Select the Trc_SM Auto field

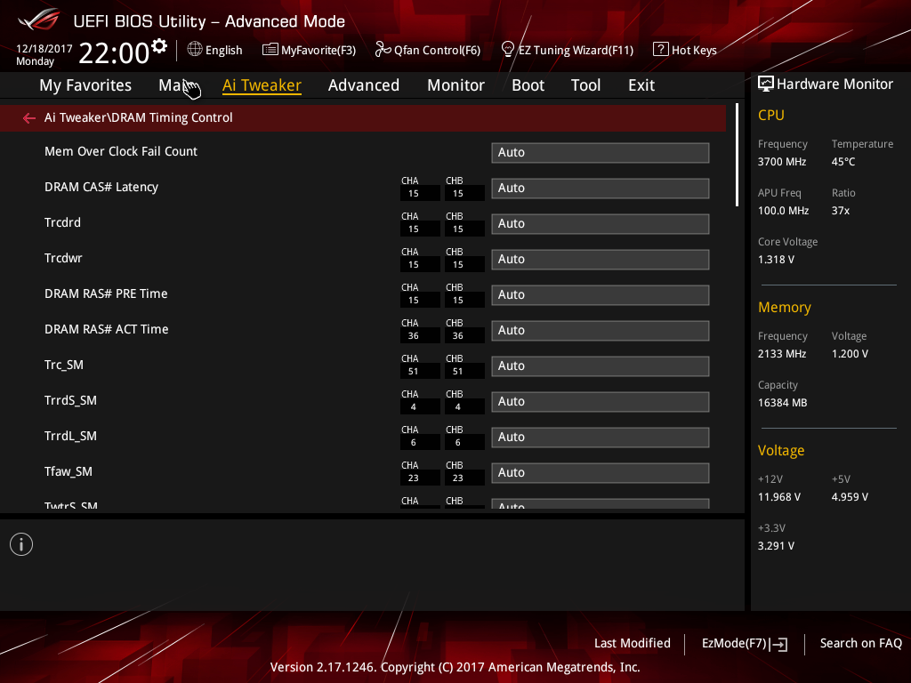click(x=601, y=366)
